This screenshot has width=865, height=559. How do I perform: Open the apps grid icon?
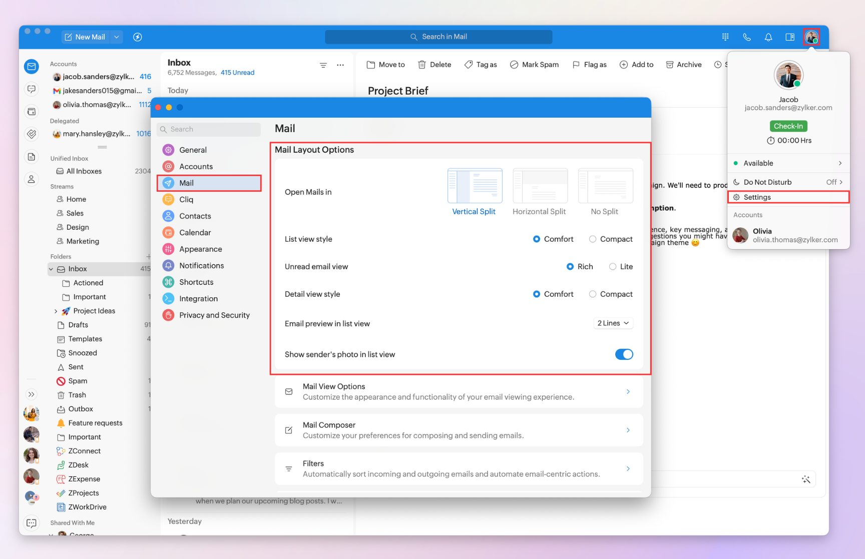[725, 37]
